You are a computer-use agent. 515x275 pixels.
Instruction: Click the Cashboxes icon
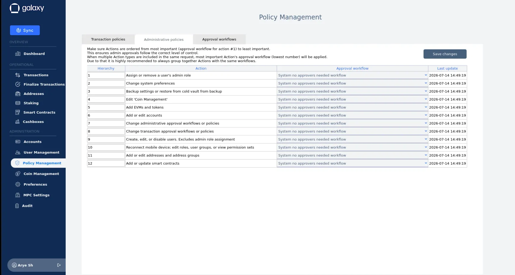click(x=17, y=122)
